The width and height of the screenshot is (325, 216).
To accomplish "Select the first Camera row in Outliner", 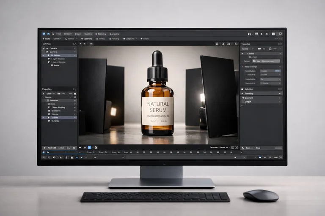I will tap(59, 49).
